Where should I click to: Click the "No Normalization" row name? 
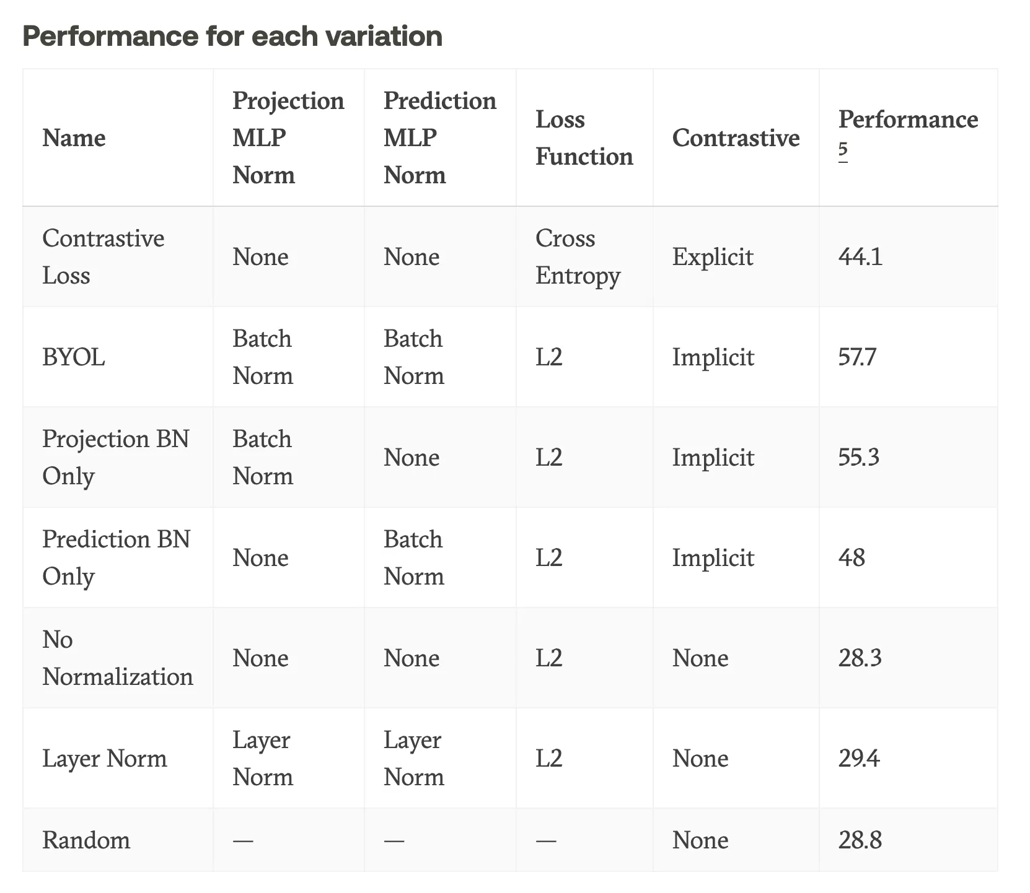pyautogui.click(x=117, y=658)
